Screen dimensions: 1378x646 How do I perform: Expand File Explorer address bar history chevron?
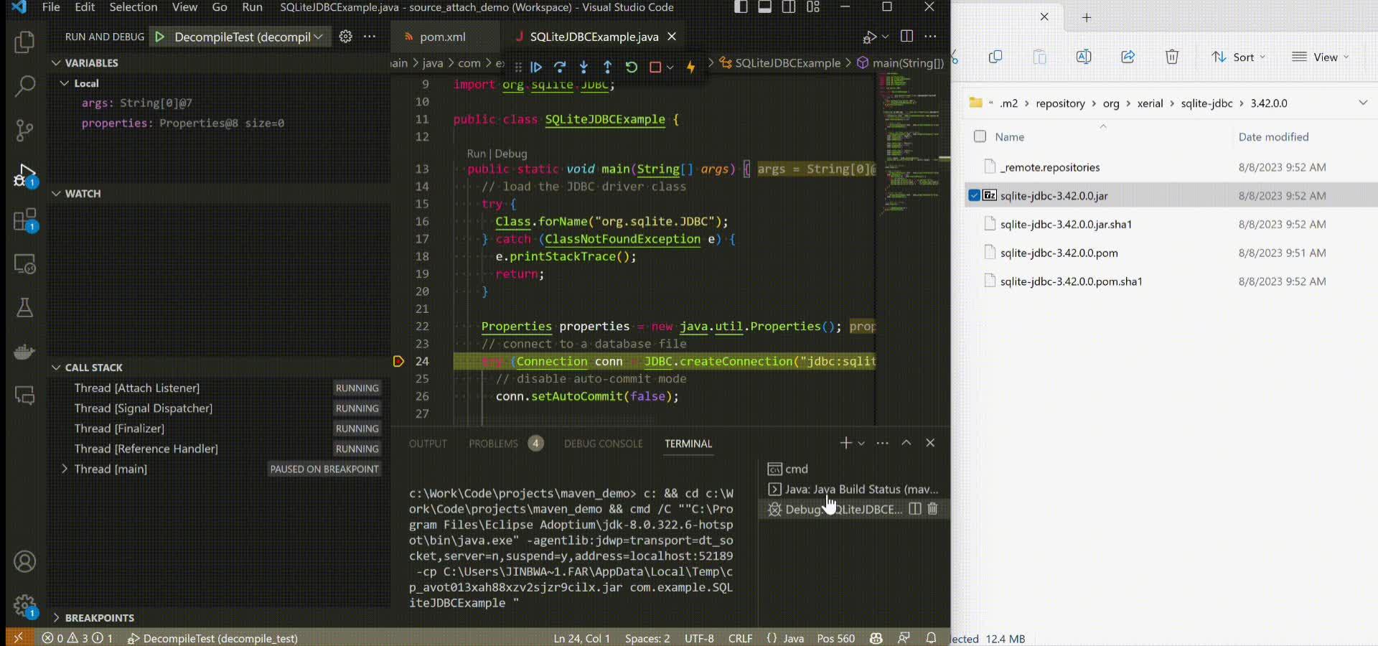1363,103
